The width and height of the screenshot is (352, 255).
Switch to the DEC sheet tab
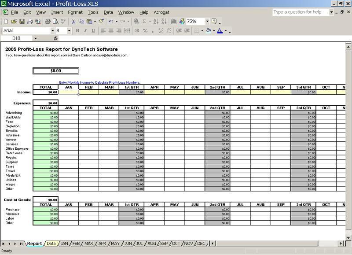click(x=201, y=244)
